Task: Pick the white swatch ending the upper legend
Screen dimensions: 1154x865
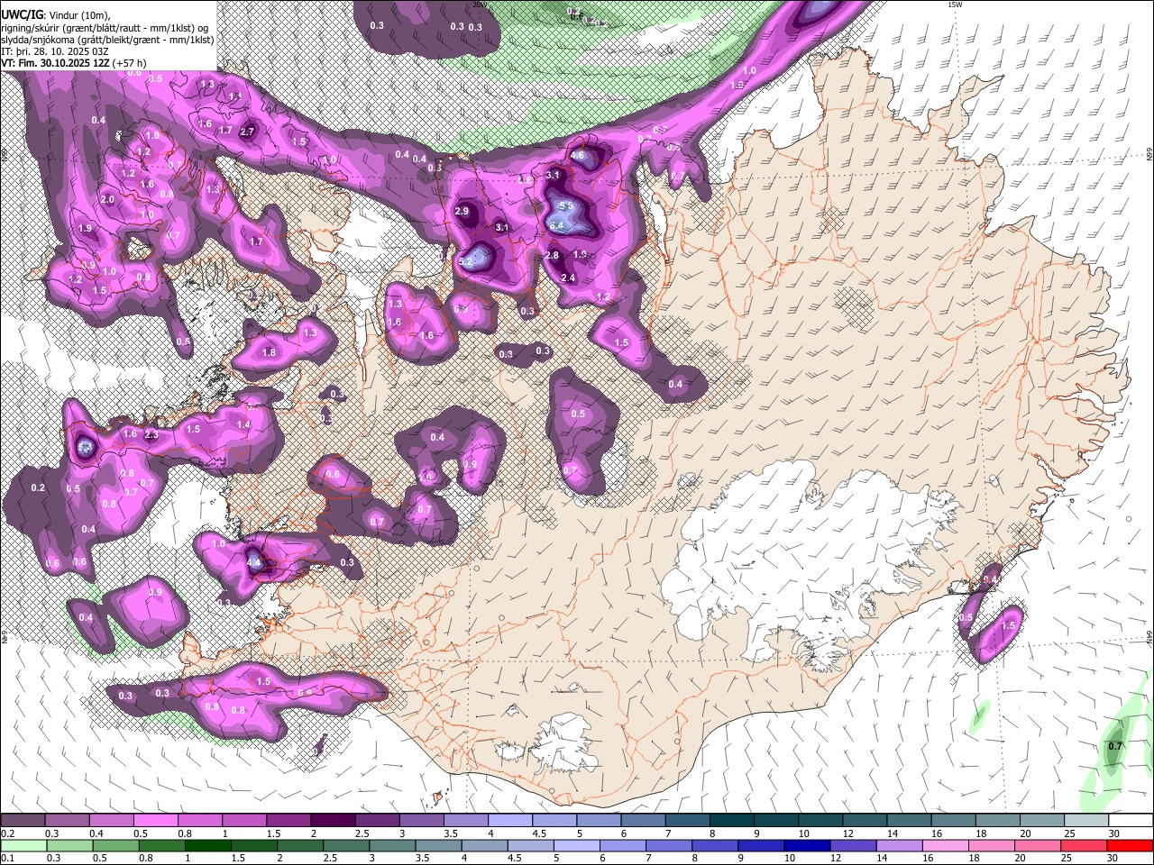Action: click(x=1131, y=821)
